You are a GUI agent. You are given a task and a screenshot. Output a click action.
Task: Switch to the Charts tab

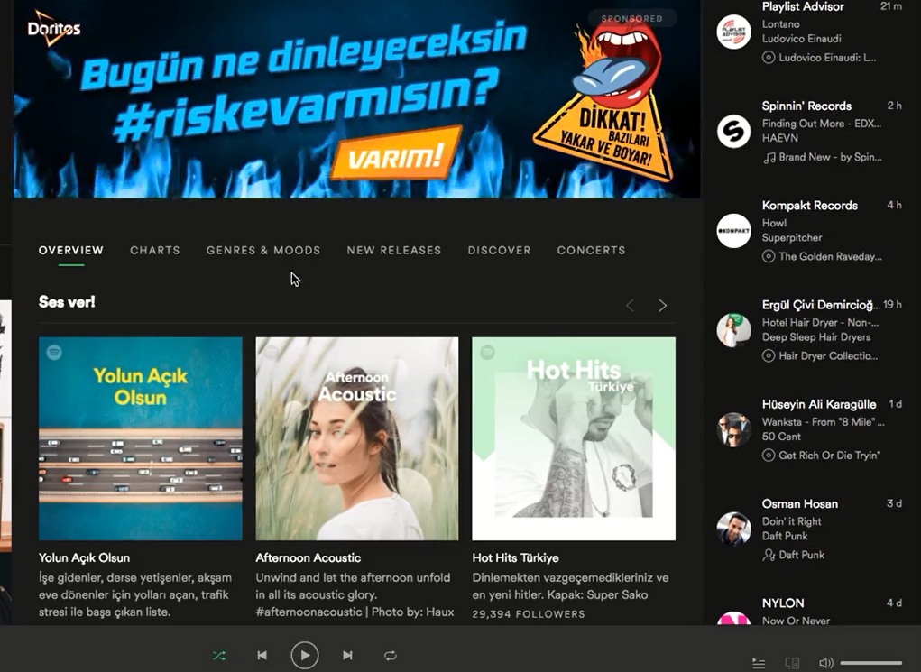click(155, 250)
